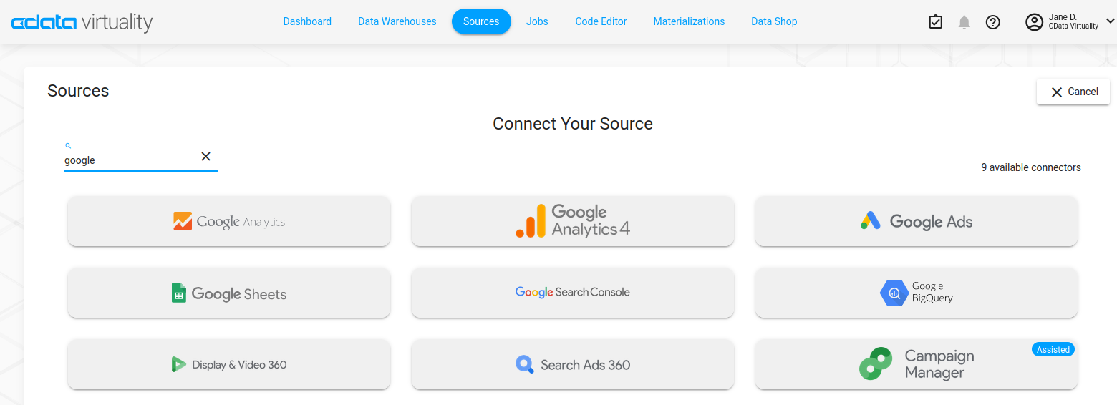Viewport: 1117px width, 405px height.
Task: Select the Google Ads connector
Action: [x=917, y=222]
